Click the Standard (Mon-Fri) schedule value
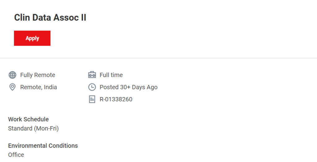Viewport: 317px width, 162px height. tap(33, 128)
